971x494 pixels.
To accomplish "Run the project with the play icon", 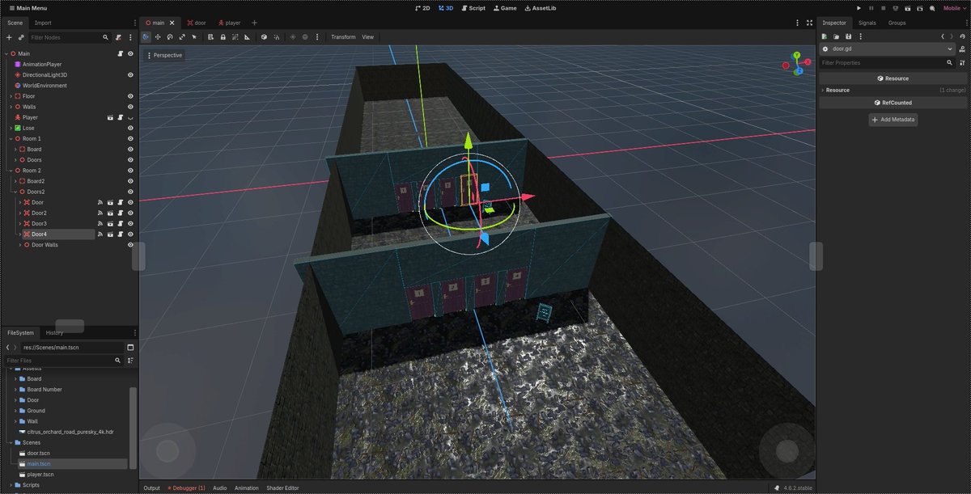I will pyautogui.click(x=859, y=8).
